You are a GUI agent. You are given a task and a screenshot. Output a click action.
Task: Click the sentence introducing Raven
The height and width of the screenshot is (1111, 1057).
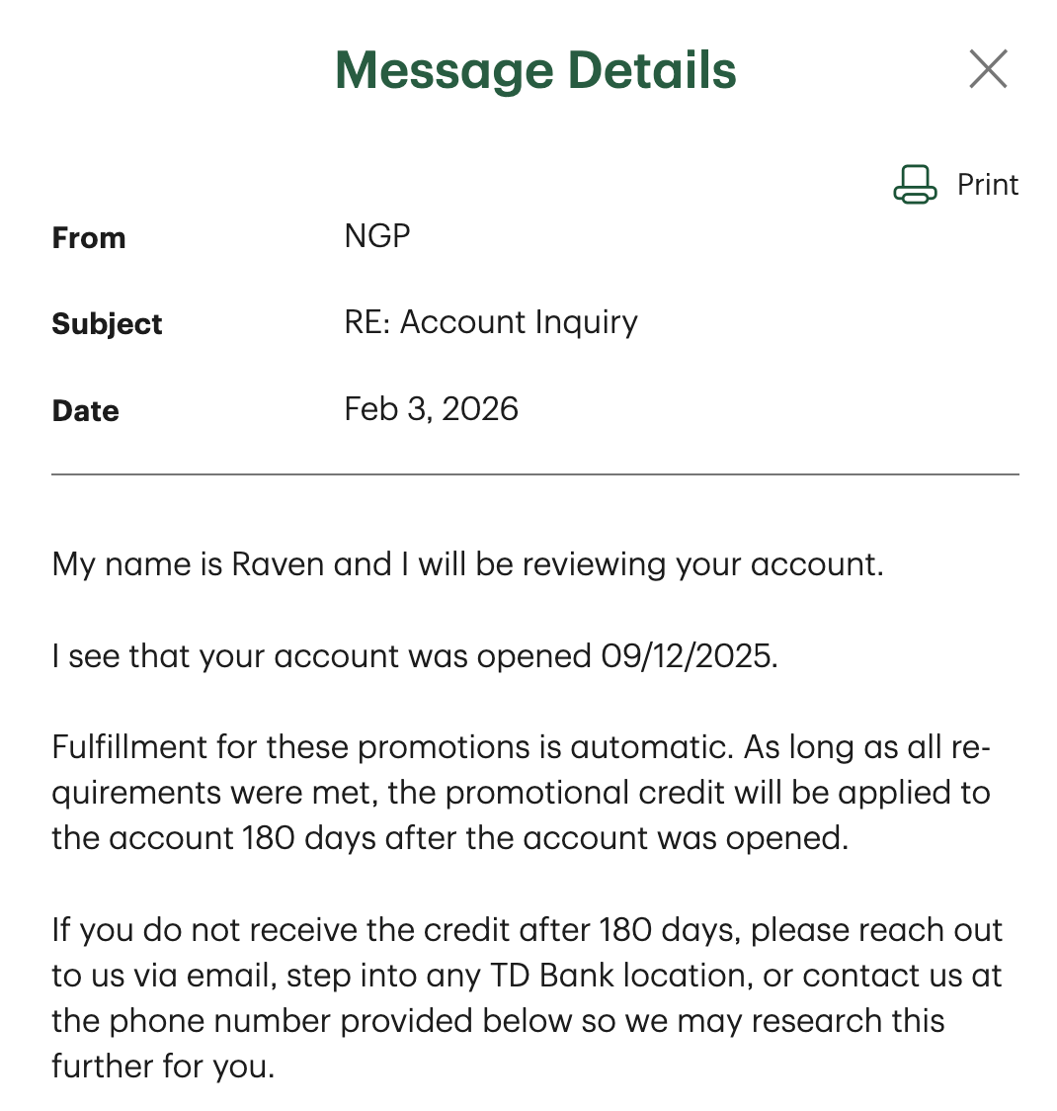467,564
